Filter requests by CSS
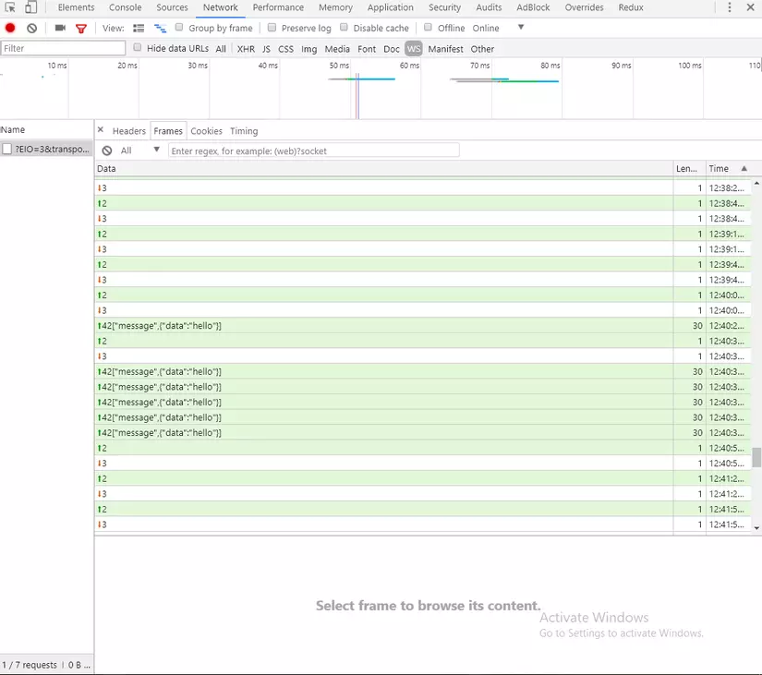 click(285, 49)
